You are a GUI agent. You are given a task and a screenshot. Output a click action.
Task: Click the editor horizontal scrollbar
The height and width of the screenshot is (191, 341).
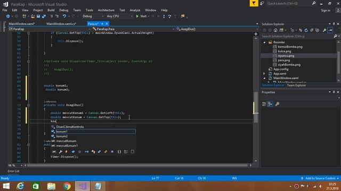[137, 165]
